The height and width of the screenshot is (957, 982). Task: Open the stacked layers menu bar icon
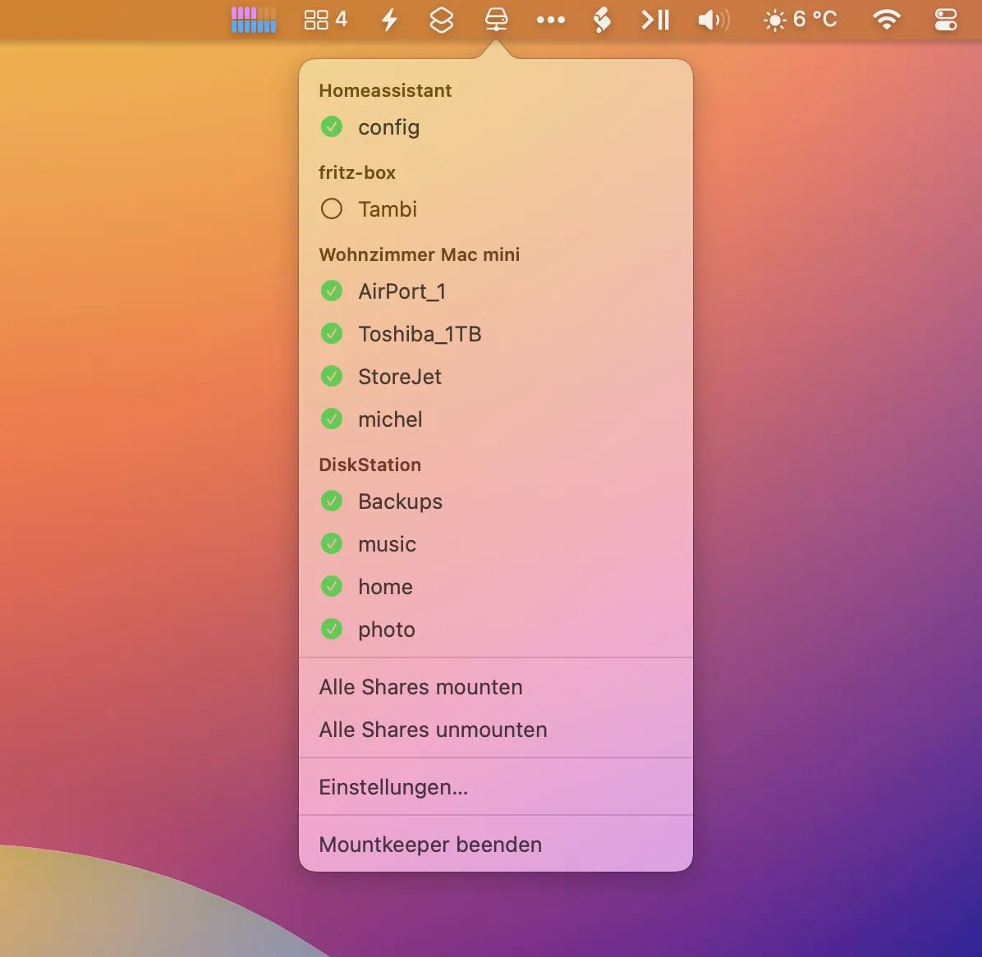pos(442,20)
